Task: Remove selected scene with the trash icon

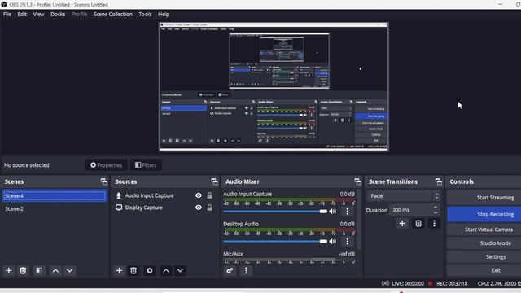Action: tap(23, 271)
